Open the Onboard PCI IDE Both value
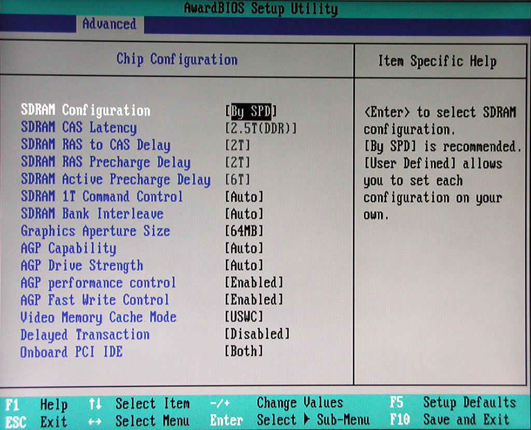The height and width of the screenshot is (430, 531). point(244,351)
